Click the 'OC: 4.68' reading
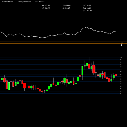 click(x=87, y=5)
